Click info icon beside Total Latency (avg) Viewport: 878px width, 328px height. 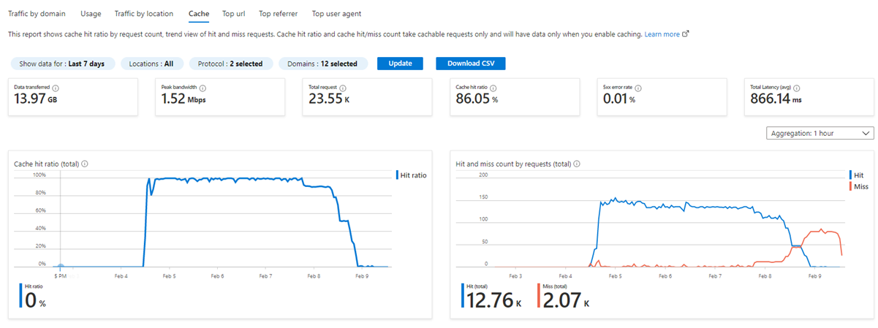(796, 87)
